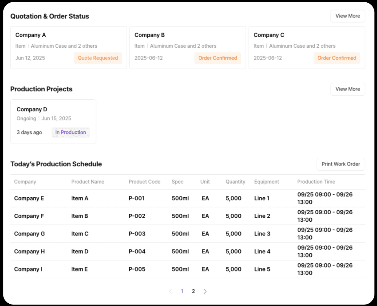This screenshot has width=377, height=306.
Task: Click the Product Code column header
Action: [x=144, y=182]
